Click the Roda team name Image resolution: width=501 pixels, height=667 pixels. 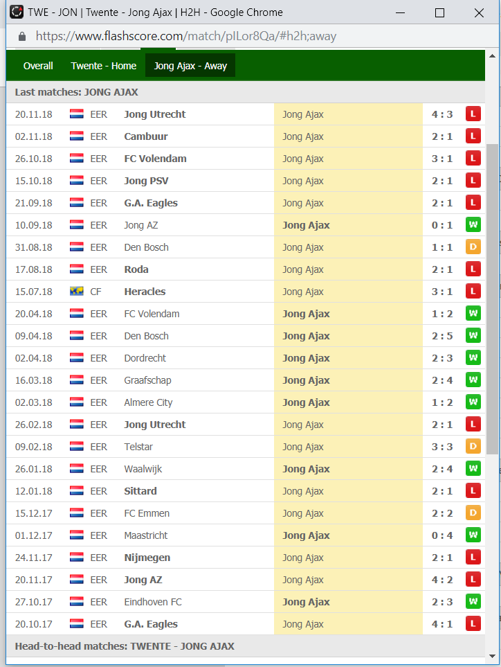(x=136, y=269)
